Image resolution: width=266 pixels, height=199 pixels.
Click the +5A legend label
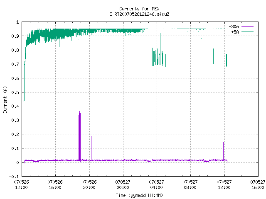(235, 32)
